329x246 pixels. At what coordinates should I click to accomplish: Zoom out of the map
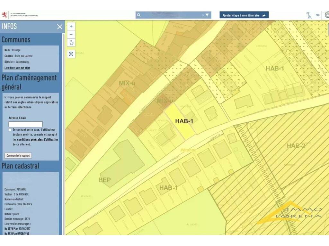71,34
